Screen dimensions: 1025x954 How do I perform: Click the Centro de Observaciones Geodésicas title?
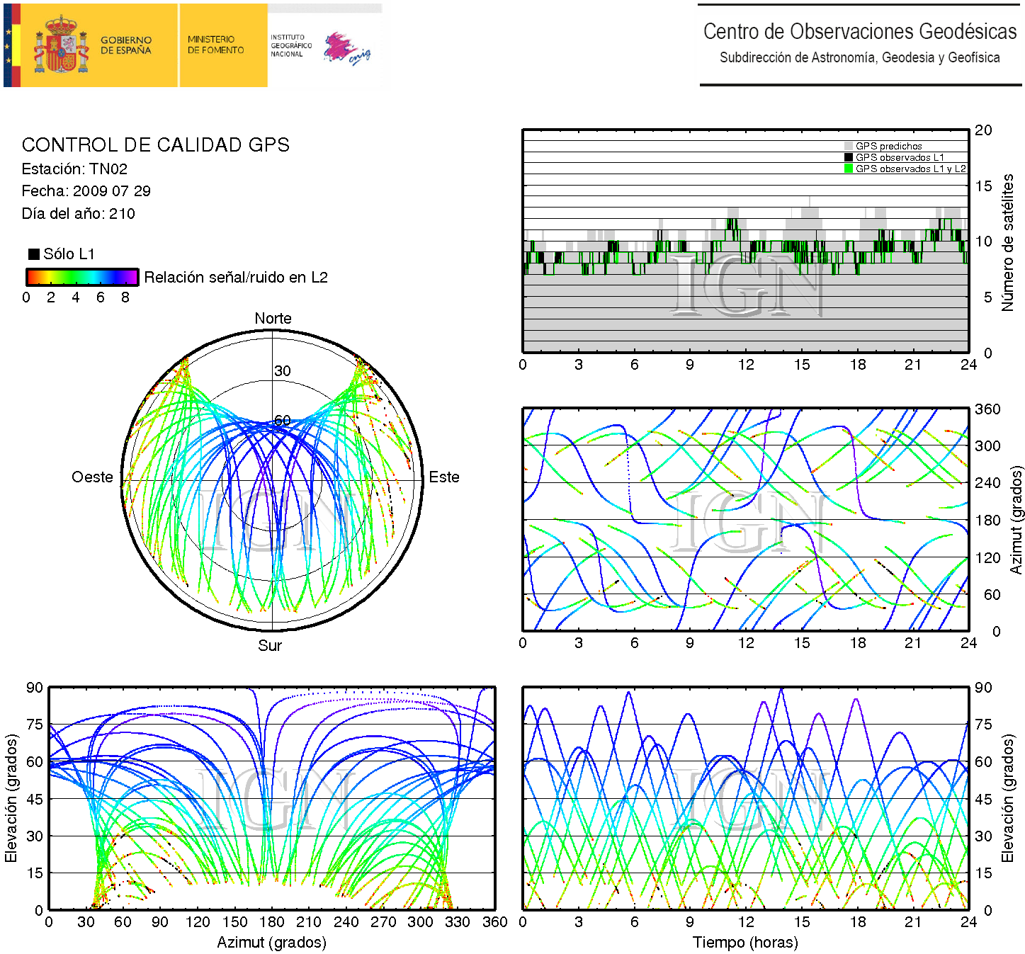click(859, 32)
